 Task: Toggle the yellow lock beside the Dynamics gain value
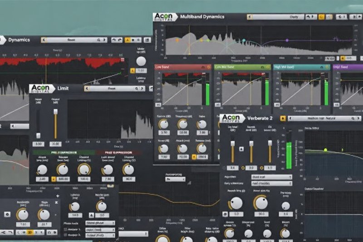[x=132, y=71]
